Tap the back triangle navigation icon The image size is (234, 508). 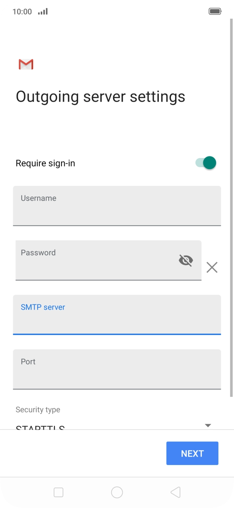pyautogui.click(x=175, y=492)
